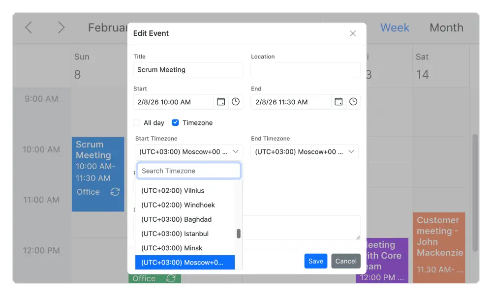Open the Start Timezone dropdown

pyautogui.click(x=188, y=151)
